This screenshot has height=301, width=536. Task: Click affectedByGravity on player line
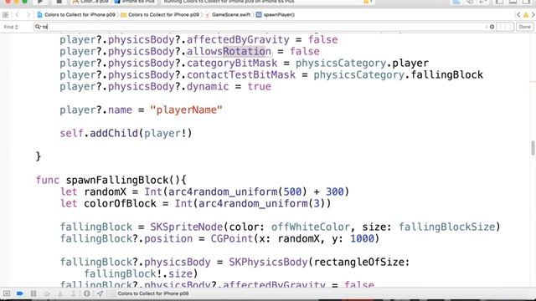click(x=238, y=39)
